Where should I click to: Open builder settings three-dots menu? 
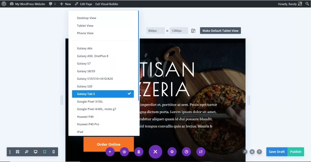pyautogui.click(x=10, y=152)
